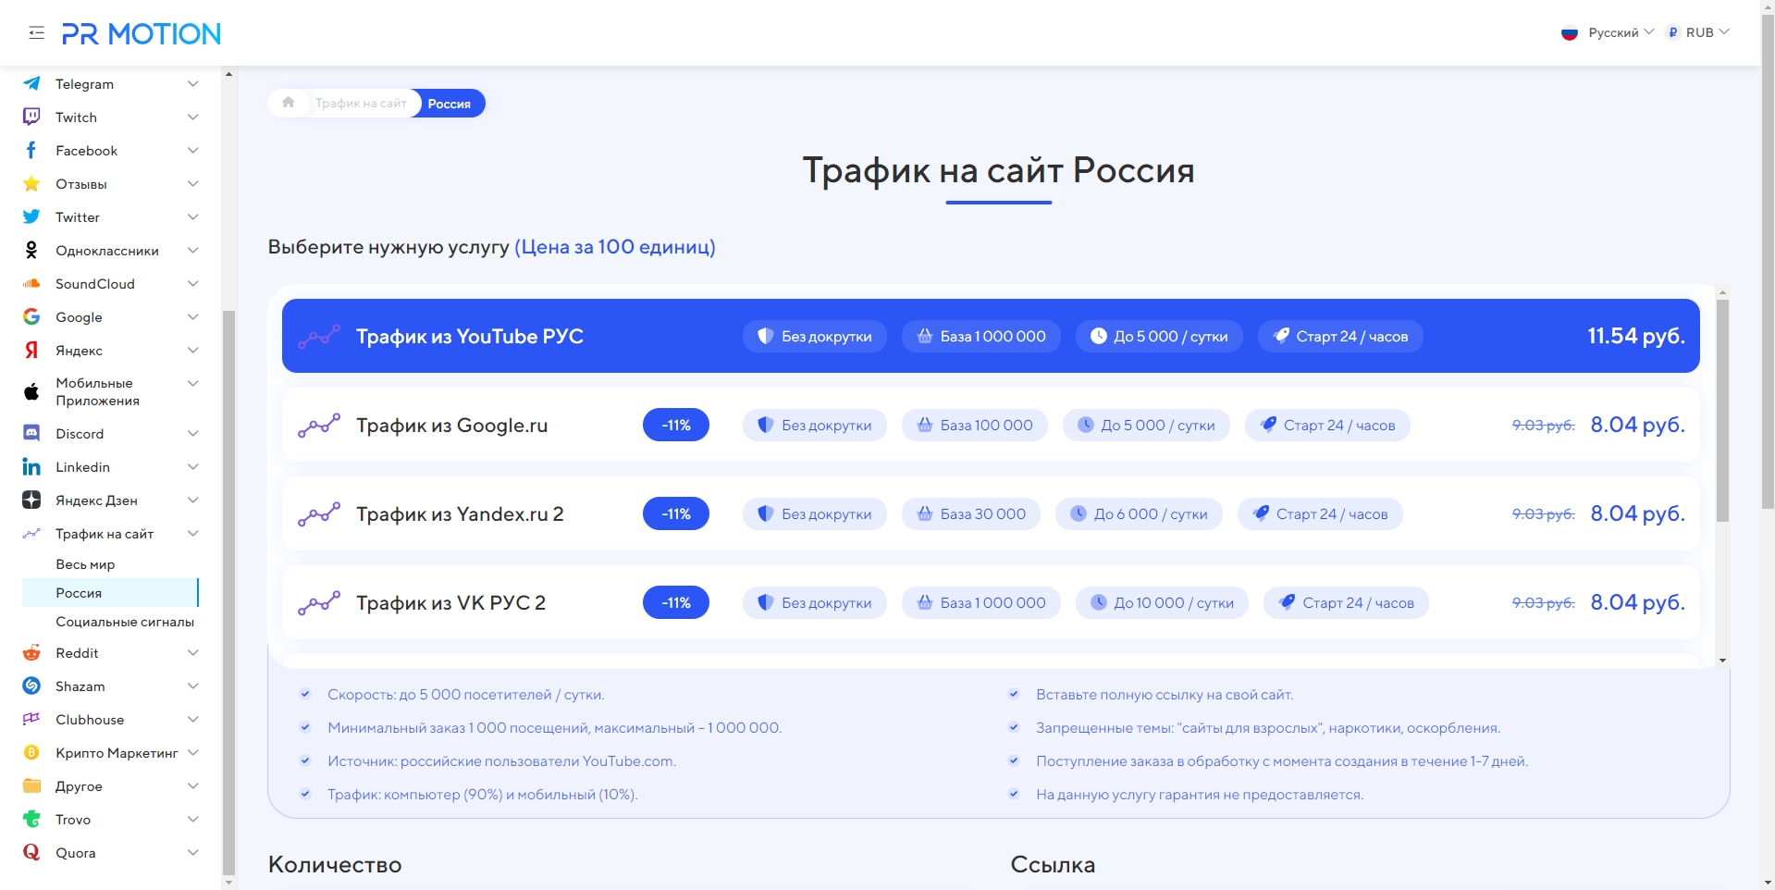Click the services list scroll down arrow

pyautogui.click(x=1722, y=660)
